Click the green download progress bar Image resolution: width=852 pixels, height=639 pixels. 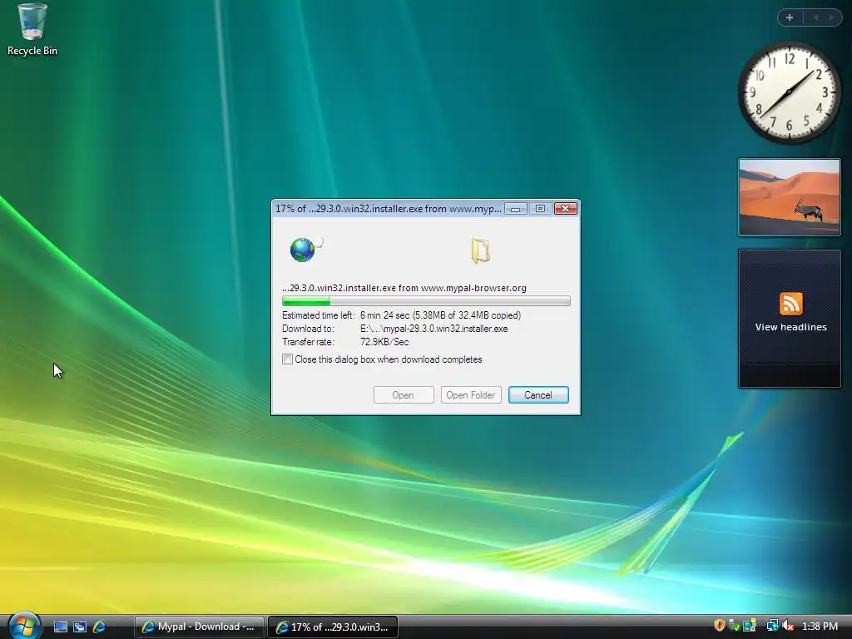pos(426,301)
